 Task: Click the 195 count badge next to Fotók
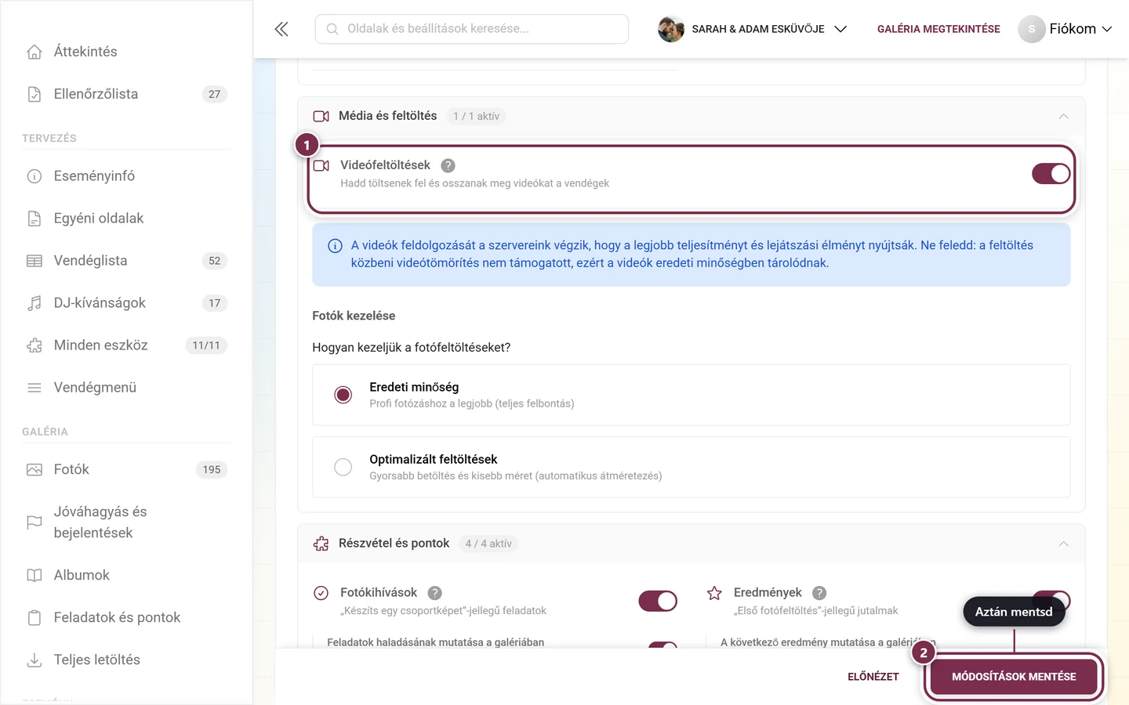click(x=212, y=470)
